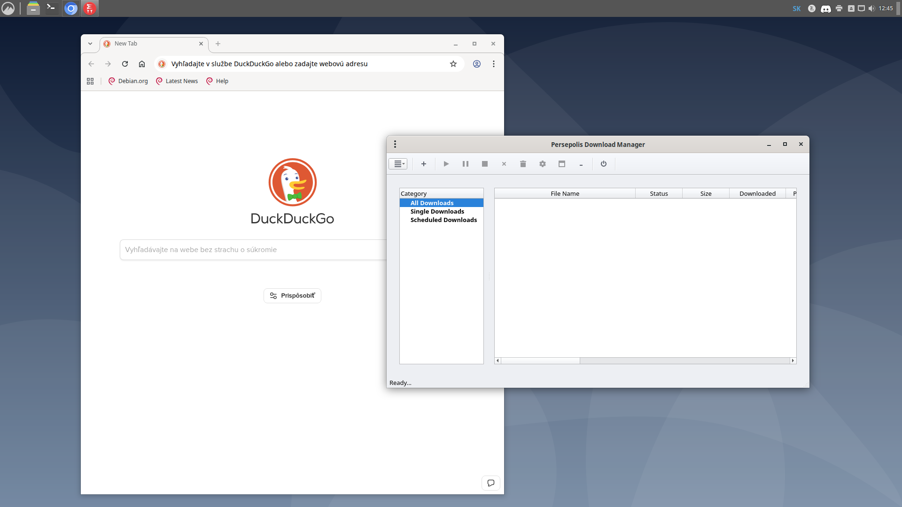Viewport: 902px width, 507px height.
Task: Click the trash delete icon in Persepolis
Action: 523,164
